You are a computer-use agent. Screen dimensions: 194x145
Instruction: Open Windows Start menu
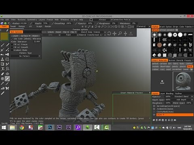[x=4, y=127]
